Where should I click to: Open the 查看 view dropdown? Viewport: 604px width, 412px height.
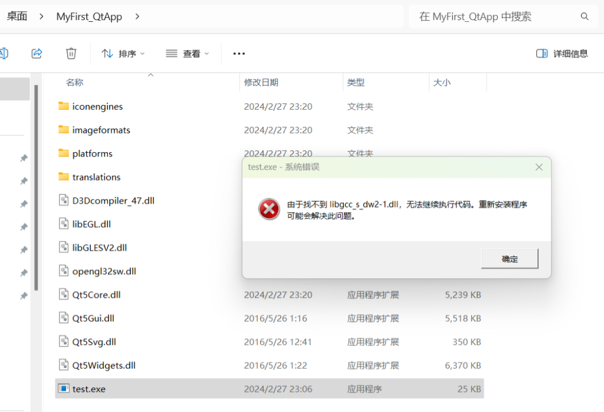[x=187, y=54]
